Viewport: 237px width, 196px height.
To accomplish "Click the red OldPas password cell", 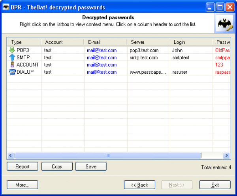I will [x=222, y=50].
